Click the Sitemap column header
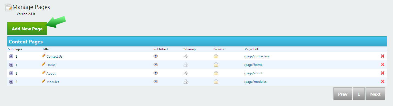393x106 pixels. pyautogui.click(x=190, y=49)
